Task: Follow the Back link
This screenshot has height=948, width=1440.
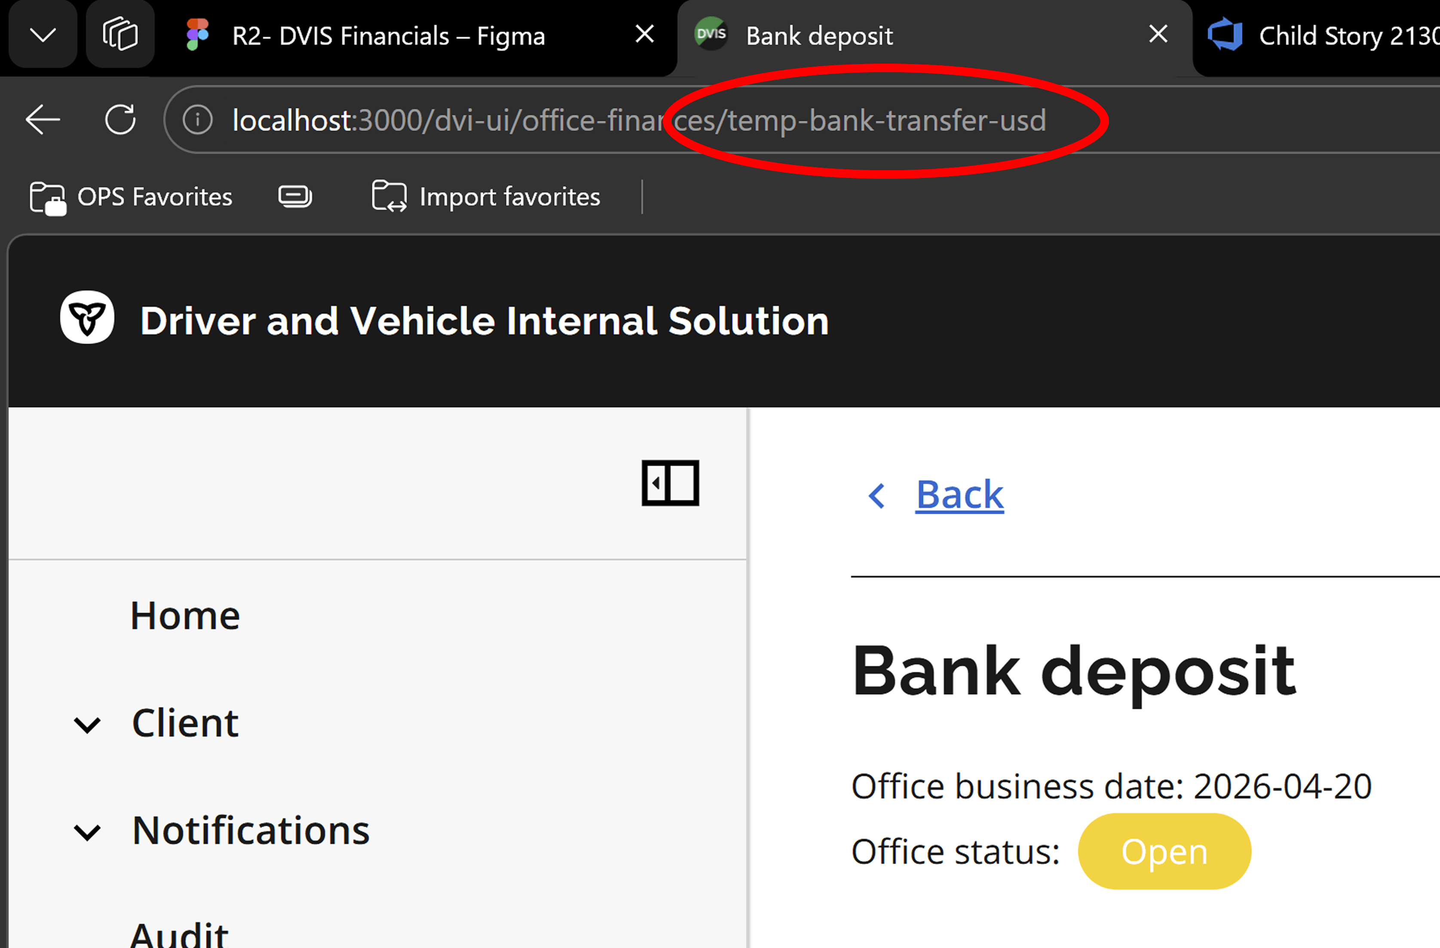Action: click(959, 495)
